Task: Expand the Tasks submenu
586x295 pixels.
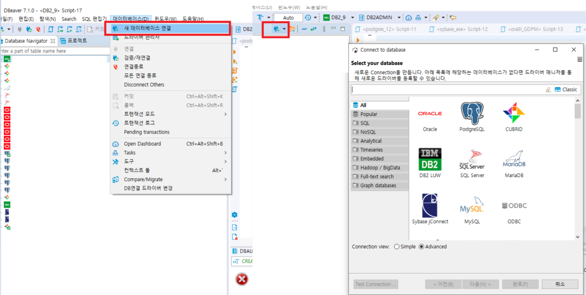Action: 171,152
